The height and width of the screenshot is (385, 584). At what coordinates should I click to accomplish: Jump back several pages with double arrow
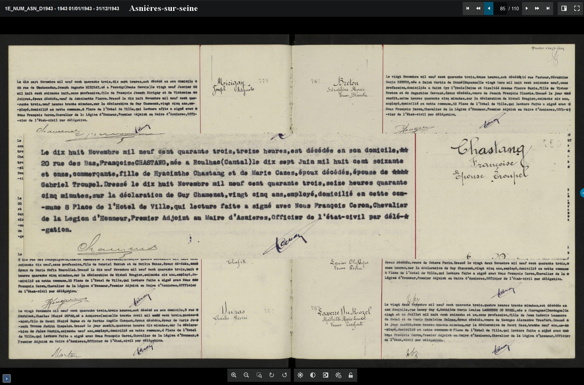[x=478, y=9]
